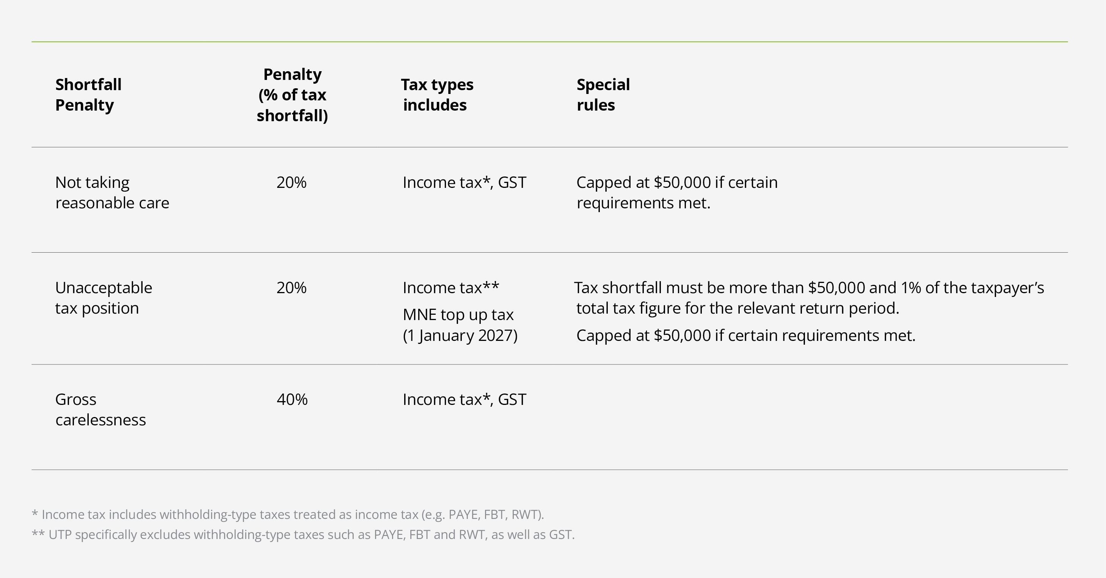Select the cap text in the unacceptable tax position row
1106x578 pixels.
click(746, 335)
